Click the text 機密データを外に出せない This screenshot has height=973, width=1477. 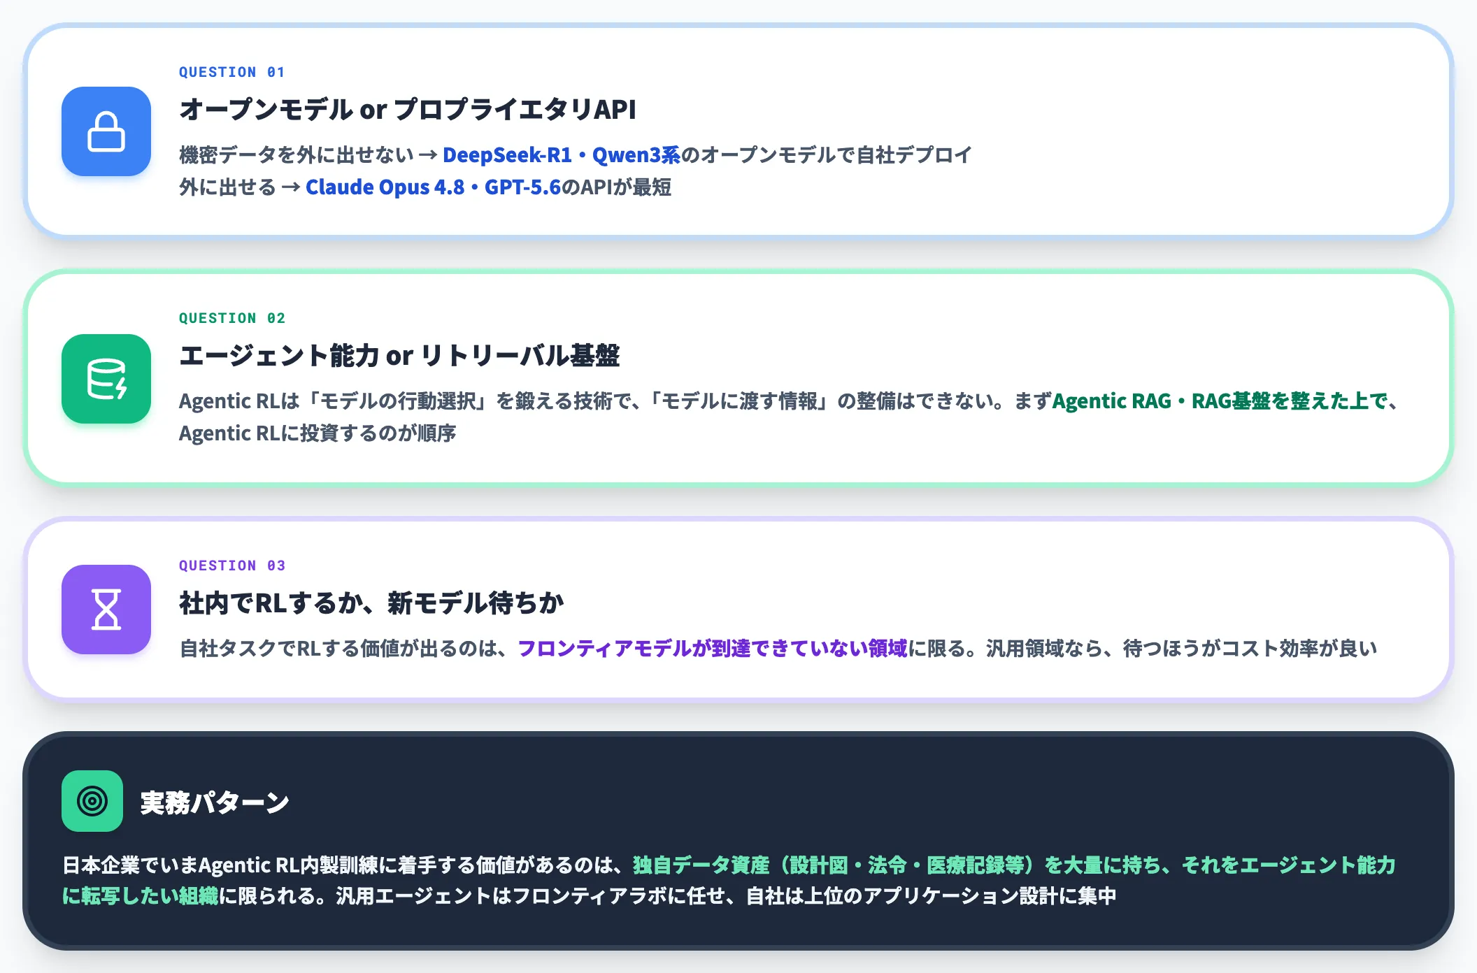coord(297,155)
